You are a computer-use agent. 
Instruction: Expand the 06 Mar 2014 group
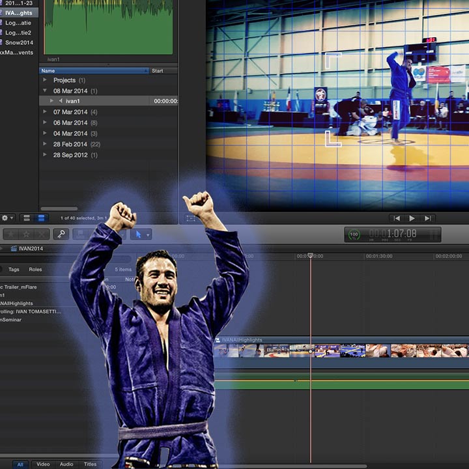click(x=45, y=122)
